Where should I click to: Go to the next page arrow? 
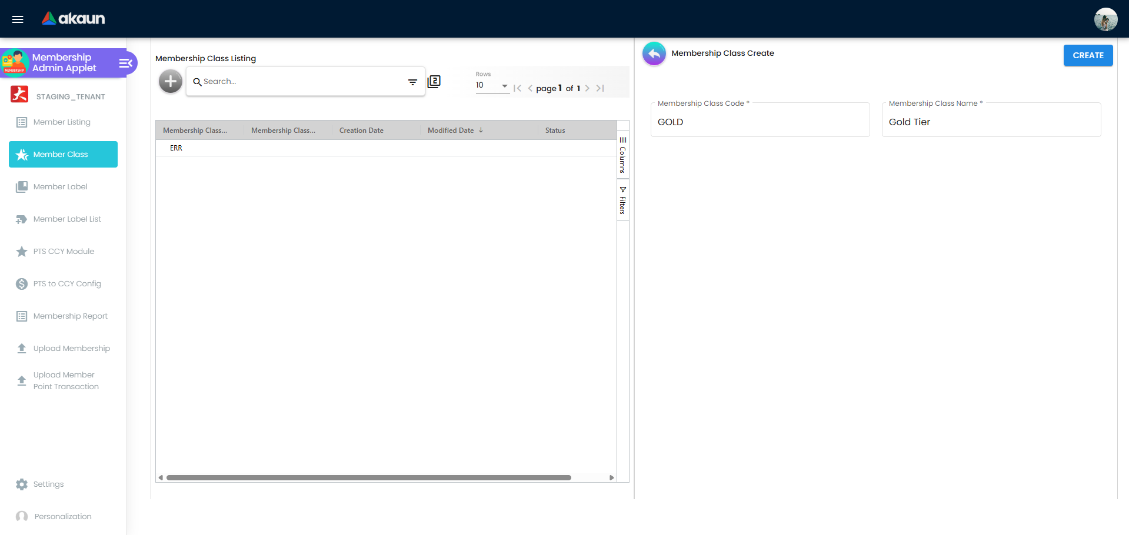[x=587, y=88]
